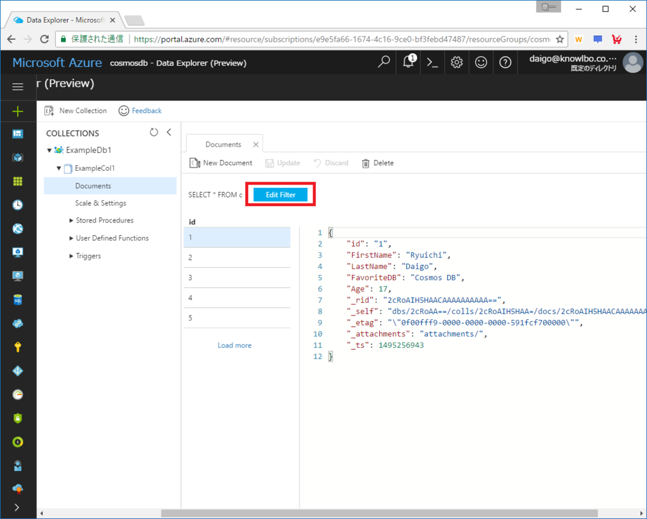Collapse the ExampleDb1 database node
Viewport: 647px width, 519px height.
pyautogui.click(x=49, y=150)
